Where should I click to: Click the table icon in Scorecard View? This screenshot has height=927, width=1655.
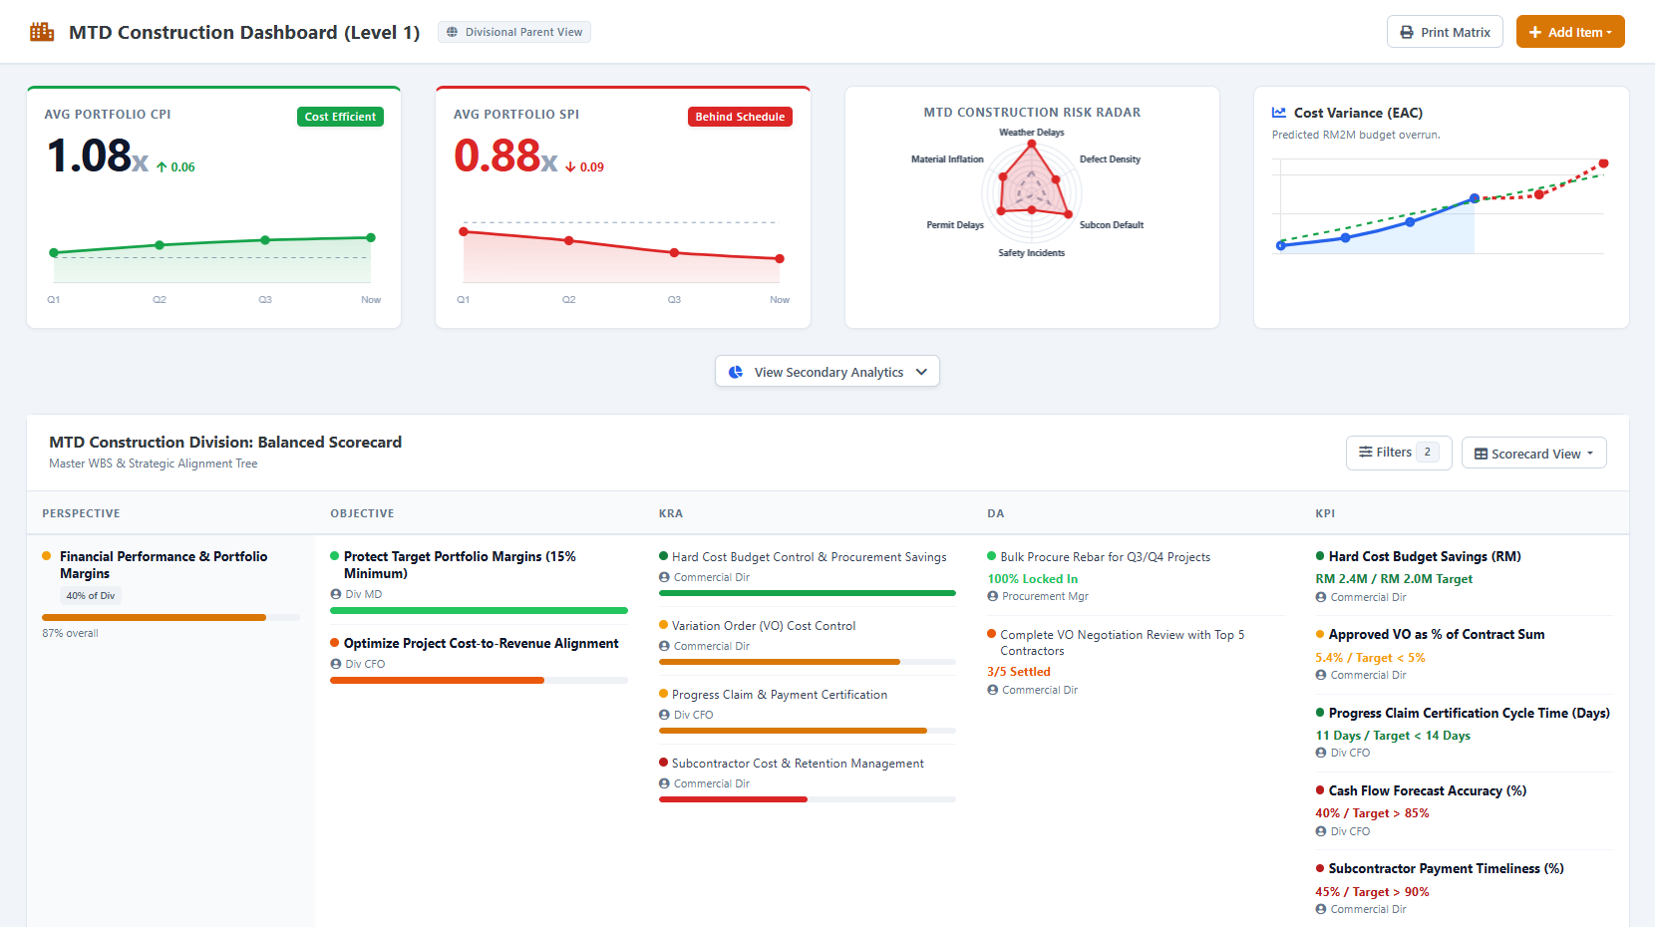coord(1482,454)
